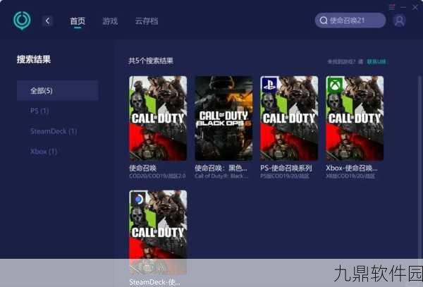Open the Xbox-使命召唤 cover image

(x=355, y=118)
